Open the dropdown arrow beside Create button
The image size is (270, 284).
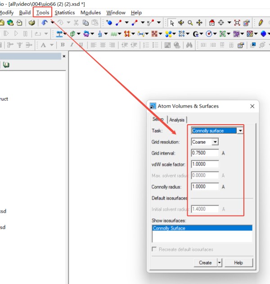point(220,263)
